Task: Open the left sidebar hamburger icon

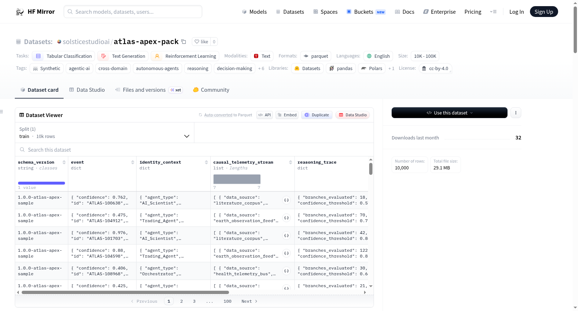Action: click(x=1, y=112)
